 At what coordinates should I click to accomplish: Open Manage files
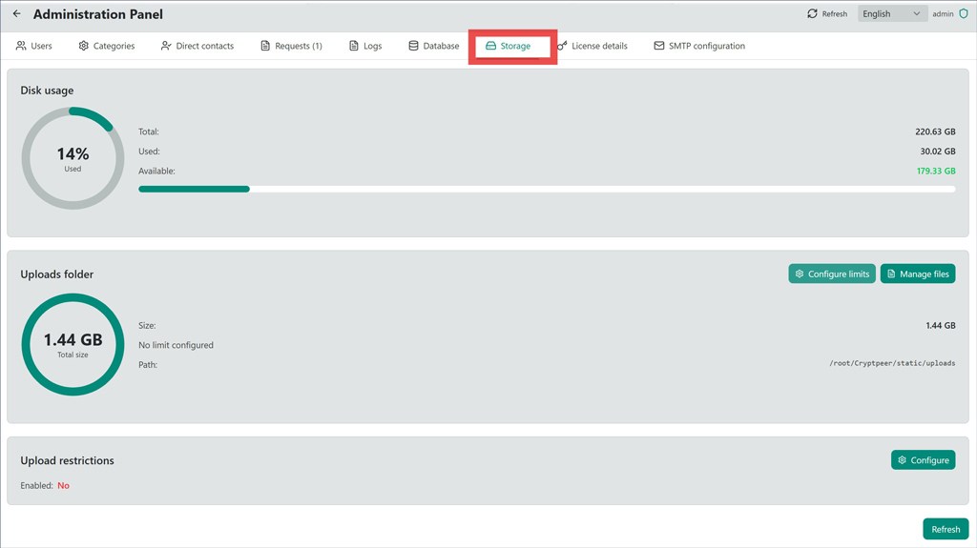(x=918, y=274)
